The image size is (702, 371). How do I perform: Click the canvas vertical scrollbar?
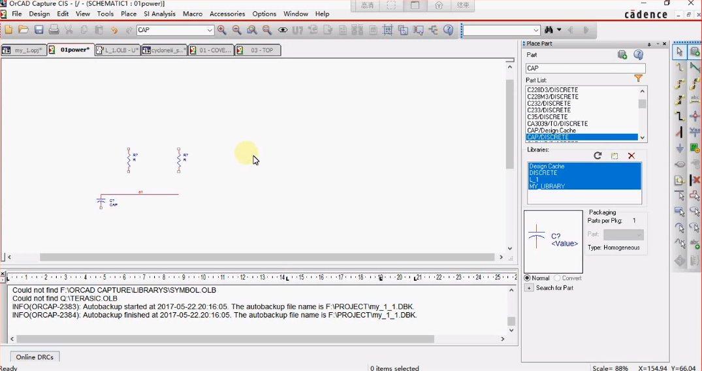pos(509,124)
